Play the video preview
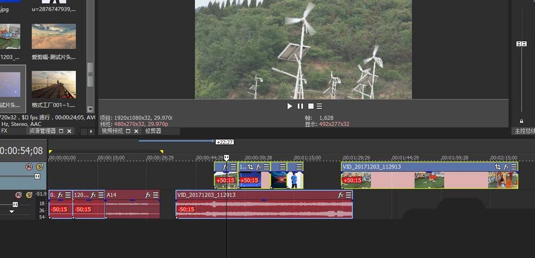Viewport: 535px width, 258px height. coord(289,106)
